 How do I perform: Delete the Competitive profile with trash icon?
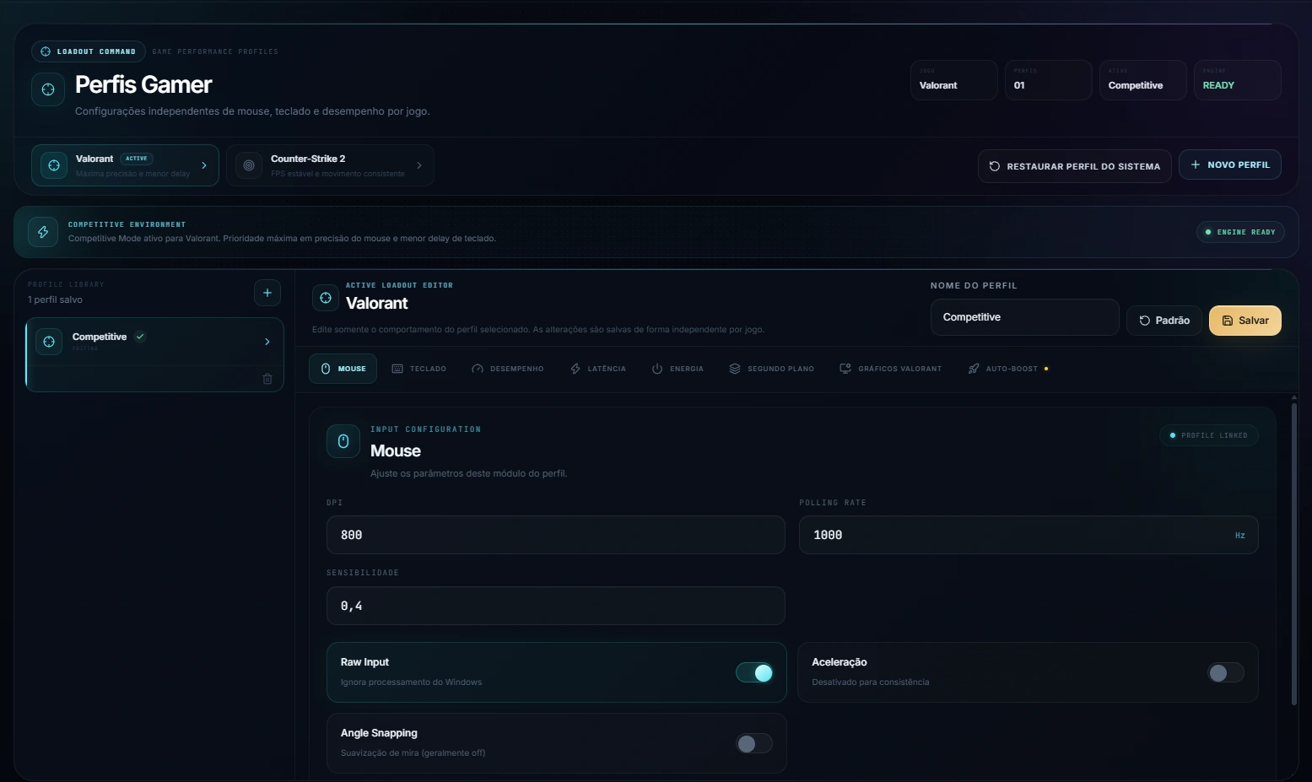[x=267, y=379]
